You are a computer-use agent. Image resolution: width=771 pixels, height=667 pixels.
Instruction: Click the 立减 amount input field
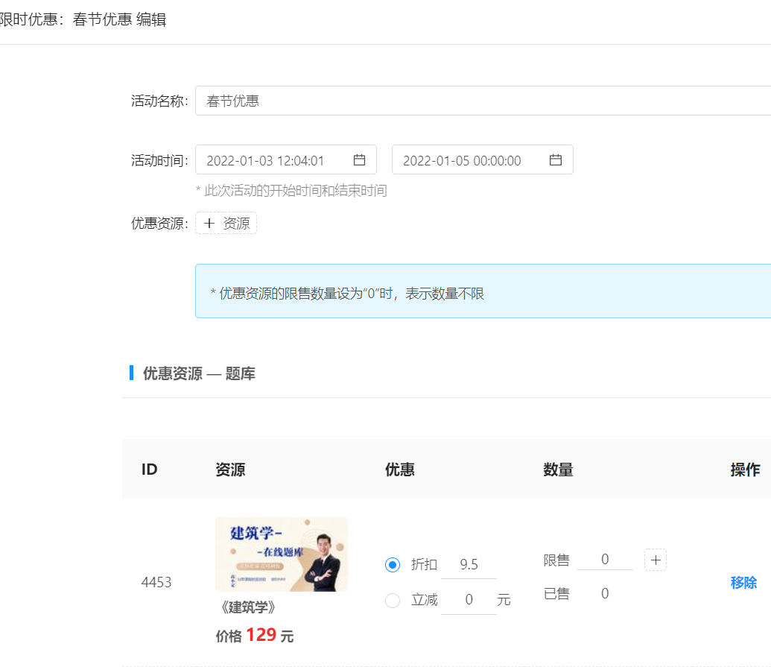click(469, 600)
